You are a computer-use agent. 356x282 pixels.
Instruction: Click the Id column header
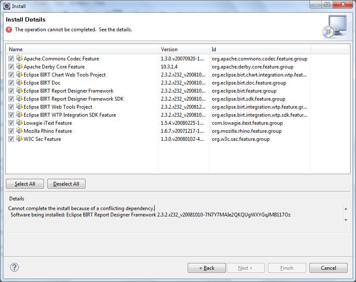(260, 49)
